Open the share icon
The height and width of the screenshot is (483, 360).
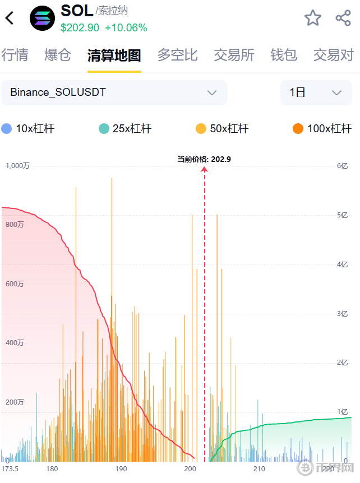pos(343,18)
